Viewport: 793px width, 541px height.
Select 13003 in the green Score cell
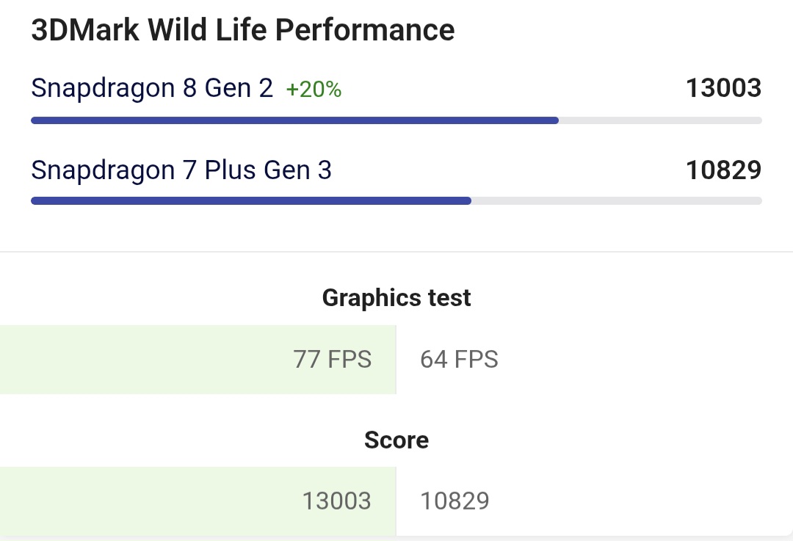coord(337,501)
